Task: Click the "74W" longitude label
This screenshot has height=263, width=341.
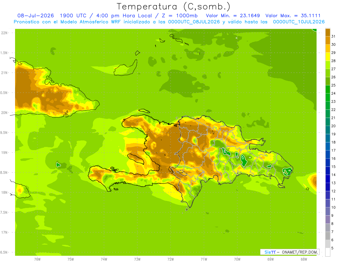Action: point(104,259)
